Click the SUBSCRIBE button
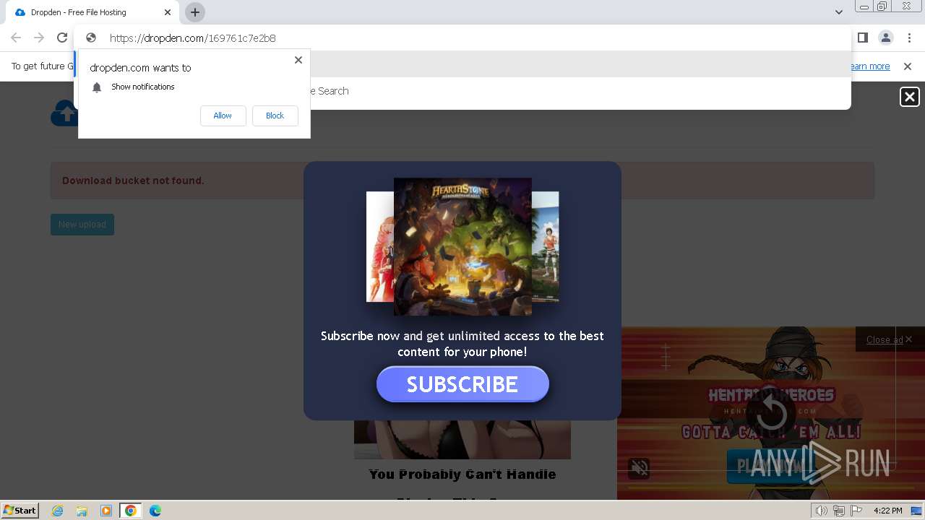925x520 pixels. coord(462,384)
